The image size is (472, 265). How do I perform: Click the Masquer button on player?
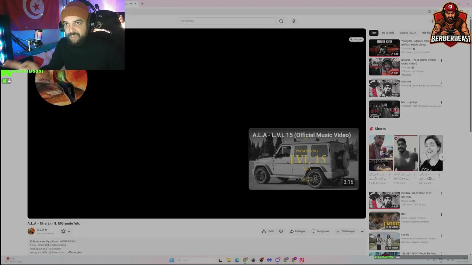coord(356,39)
